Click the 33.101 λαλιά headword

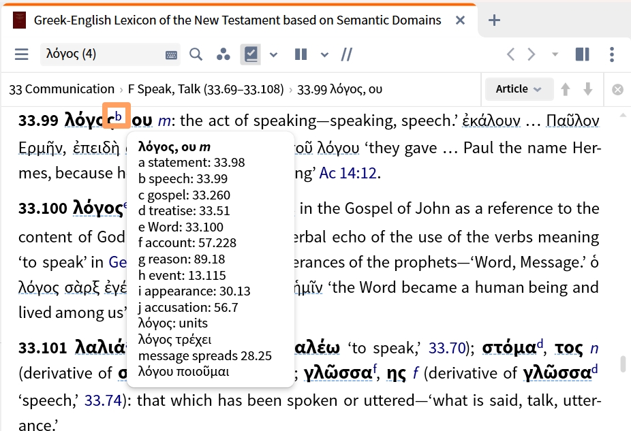coord(99,348)
